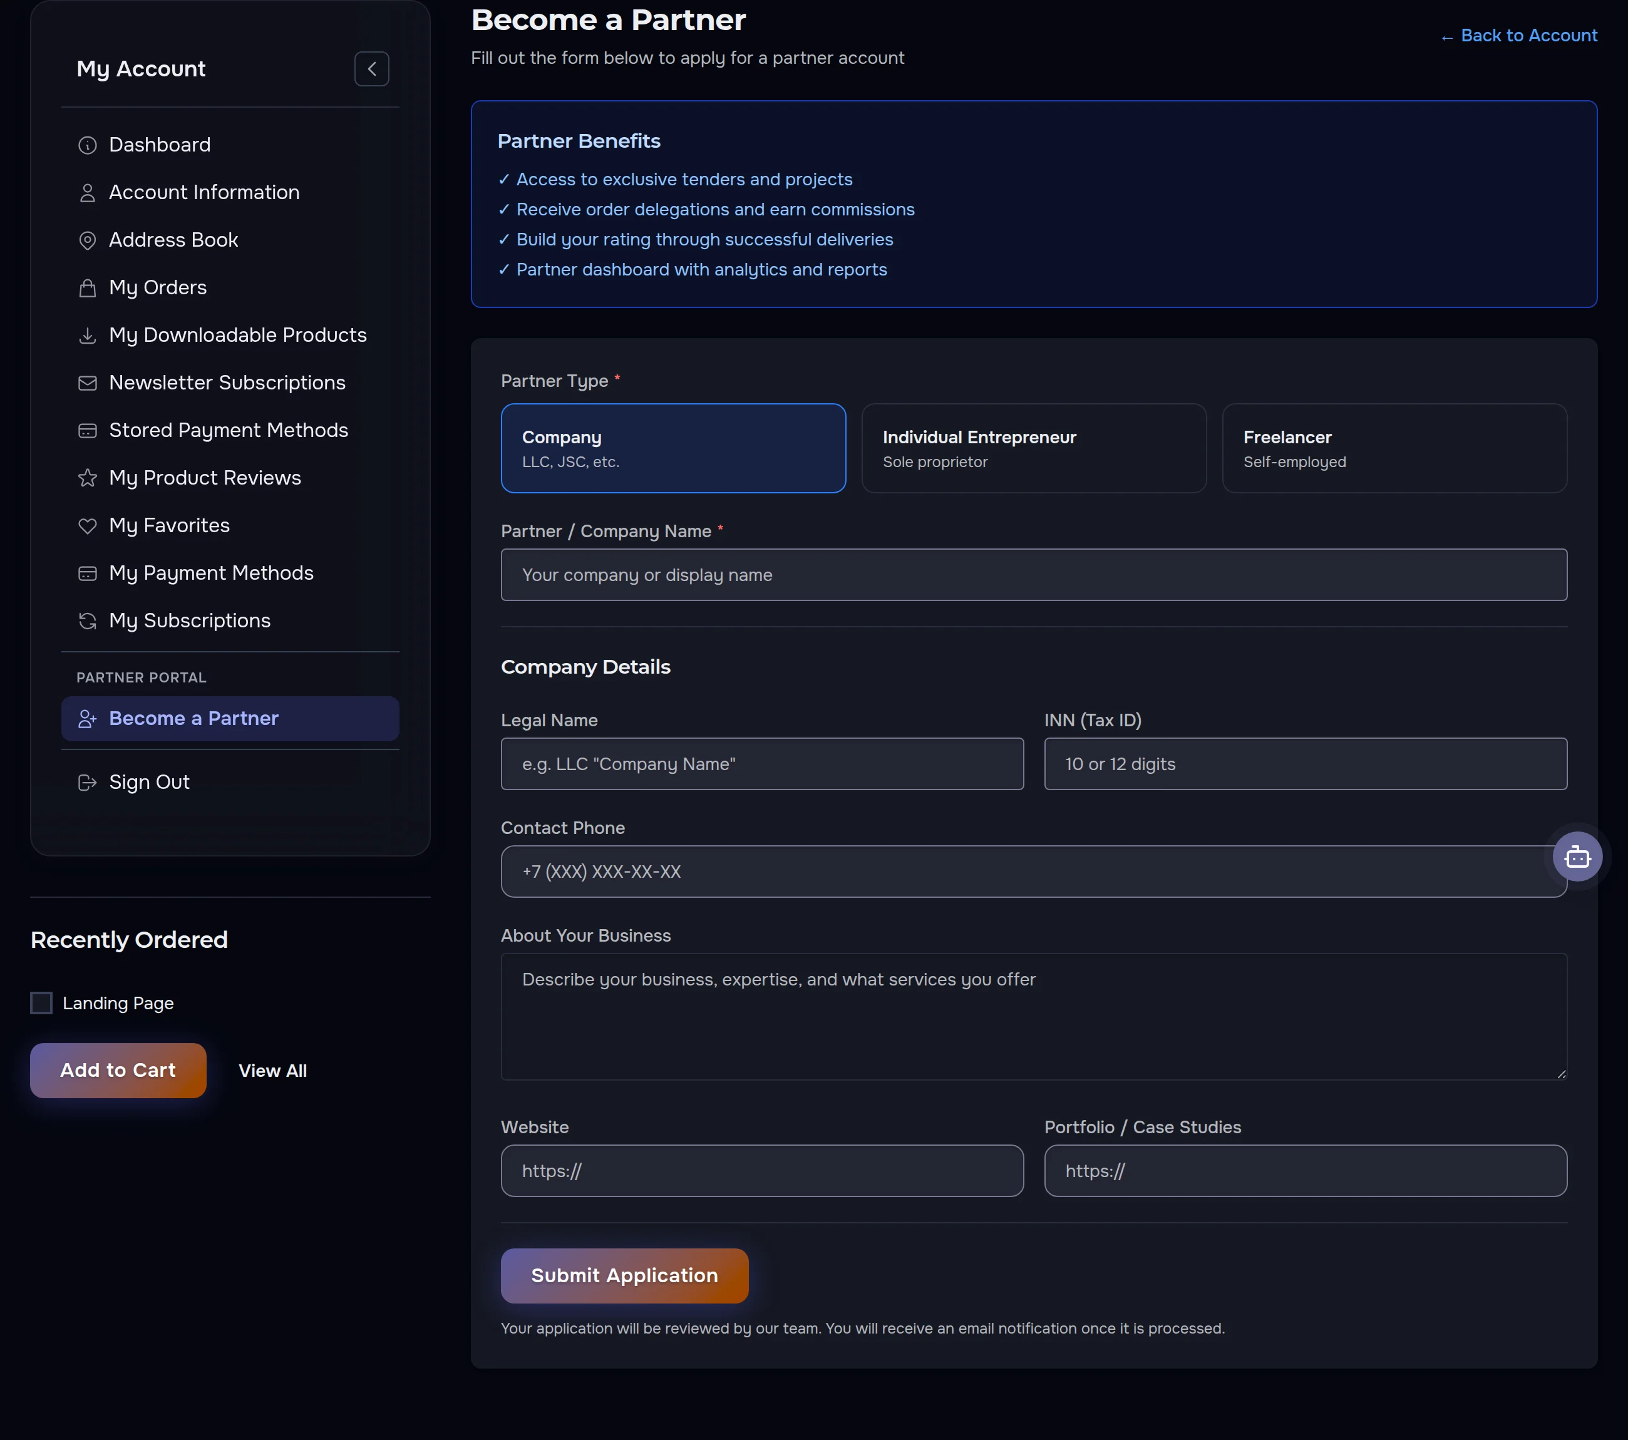Click the Landing Page product label
Screen dimensions: 1628x1440
(x=118, y=1004)
